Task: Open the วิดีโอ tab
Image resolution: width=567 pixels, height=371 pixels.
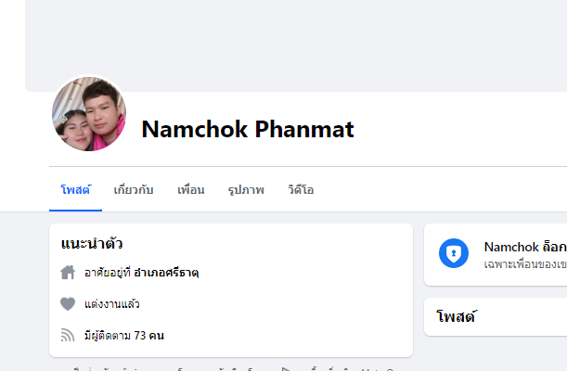Action: coord(301,189)
